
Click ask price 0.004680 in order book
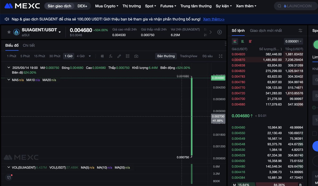point(238,104)
